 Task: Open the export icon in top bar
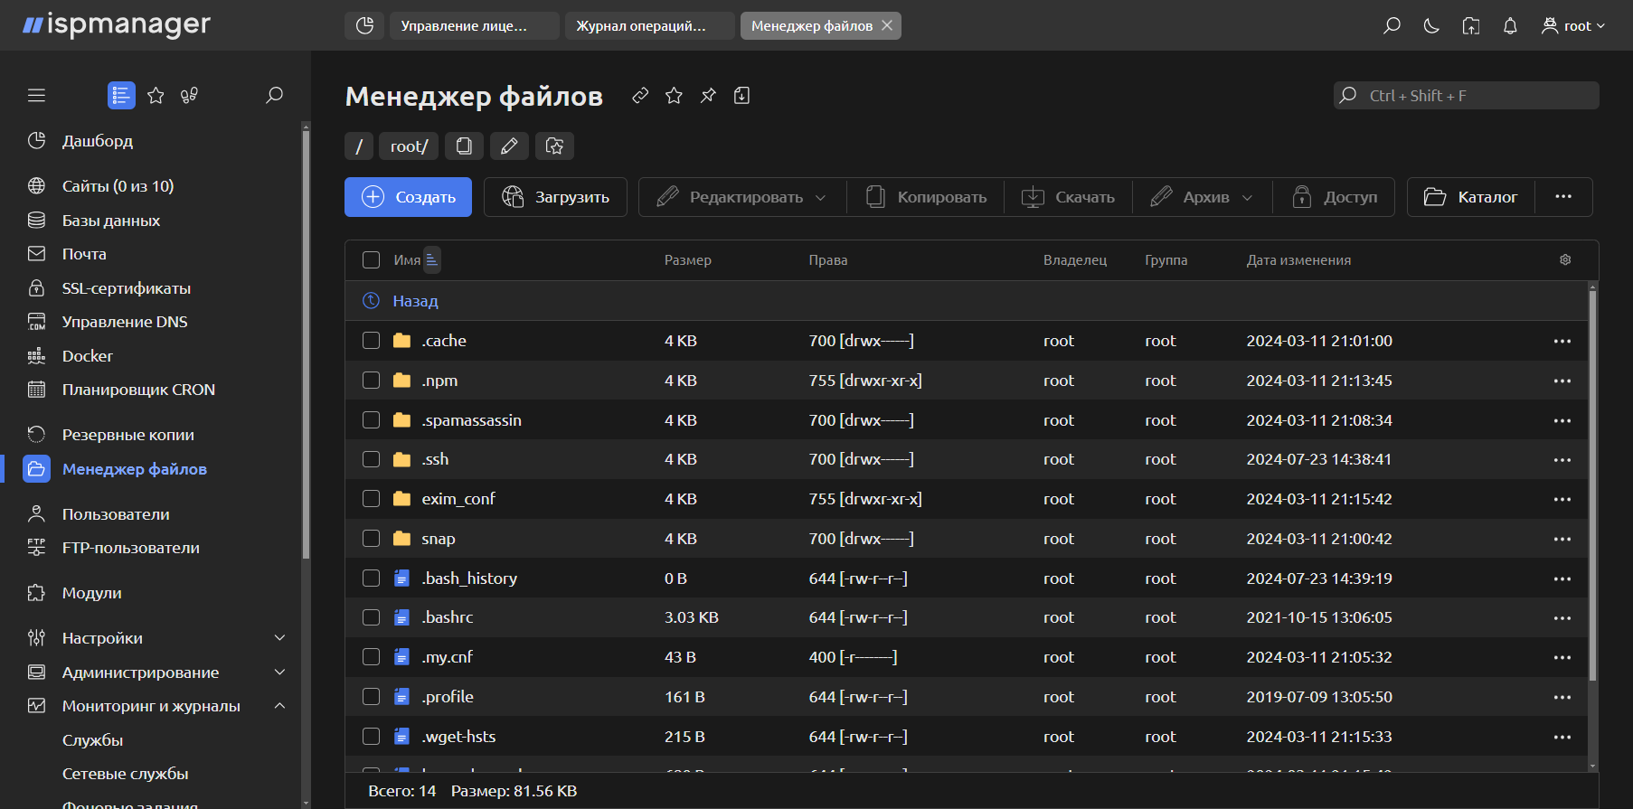1471,25
